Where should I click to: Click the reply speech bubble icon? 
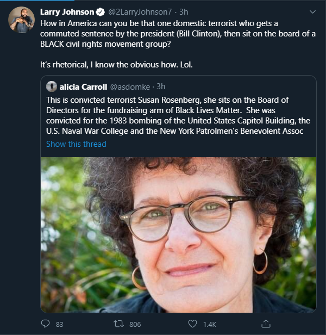(45, 324)
